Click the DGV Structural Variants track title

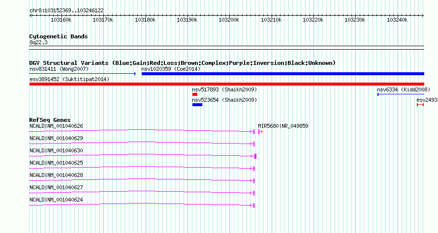(x=182, y=63)
